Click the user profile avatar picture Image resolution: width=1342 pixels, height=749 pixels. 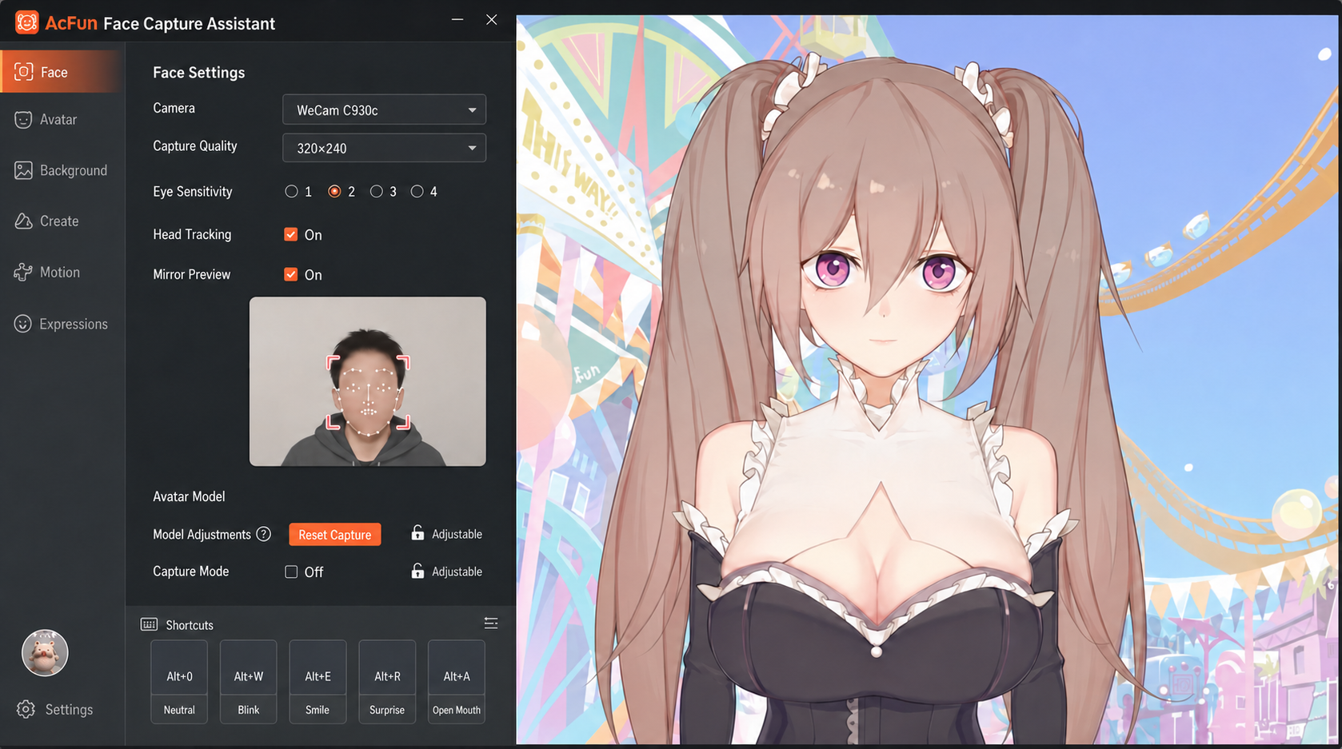45,653
